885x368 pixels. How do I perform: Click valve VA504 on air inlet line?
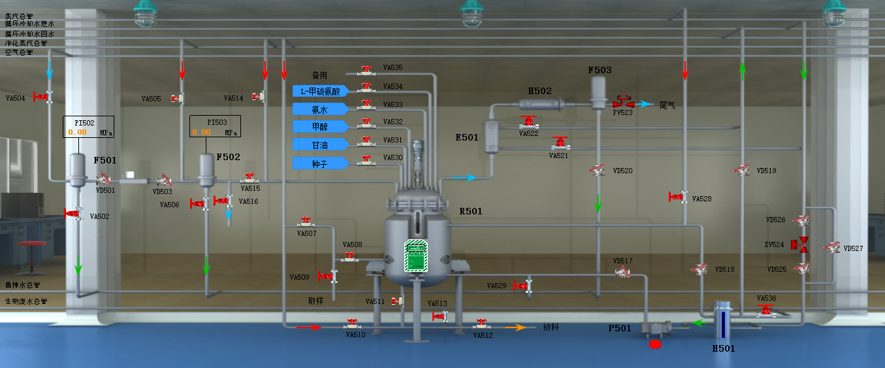click(42, 97)
